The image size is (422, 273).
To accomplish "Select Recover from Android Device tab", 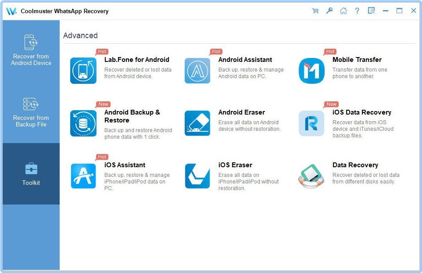I will tap(31, 50).
